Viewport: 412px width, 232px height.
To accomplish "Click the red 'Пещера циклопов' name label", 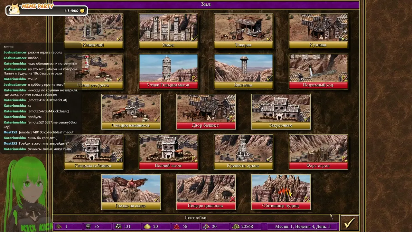I will 206,206.
